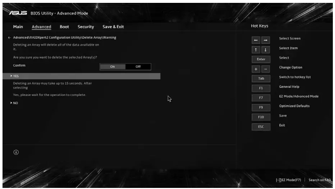Open the Main tab
This screenshot has height=189, width=335.
click(18, 27)
